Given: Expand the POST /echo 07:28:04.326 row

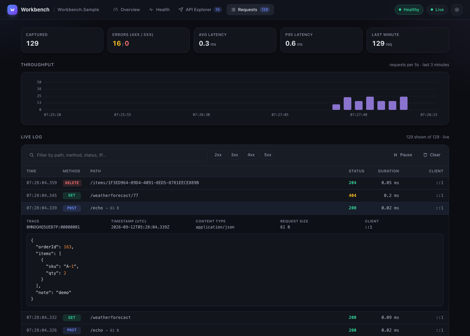Looking at the screenshot, I should 235,330.
